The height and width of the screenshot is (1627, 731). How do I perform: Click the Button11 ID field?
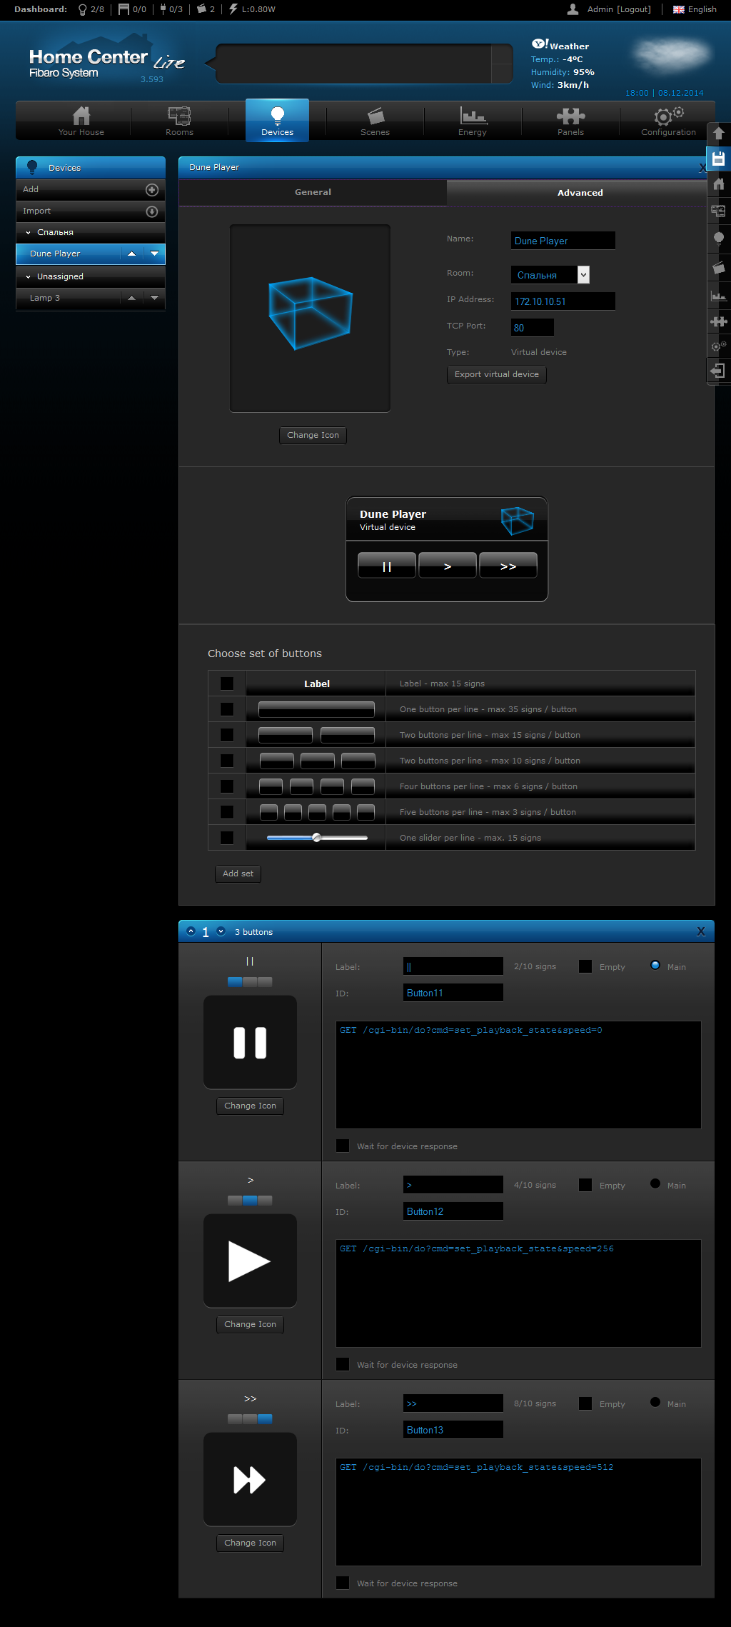pos(453,993)
